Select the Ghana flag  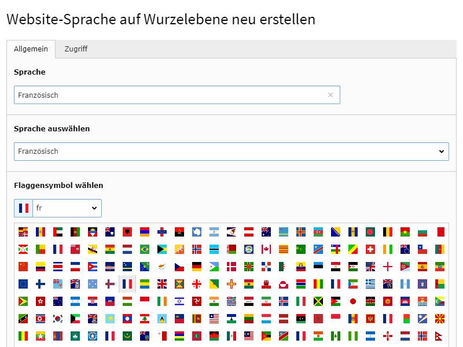(x=249, y=284)
